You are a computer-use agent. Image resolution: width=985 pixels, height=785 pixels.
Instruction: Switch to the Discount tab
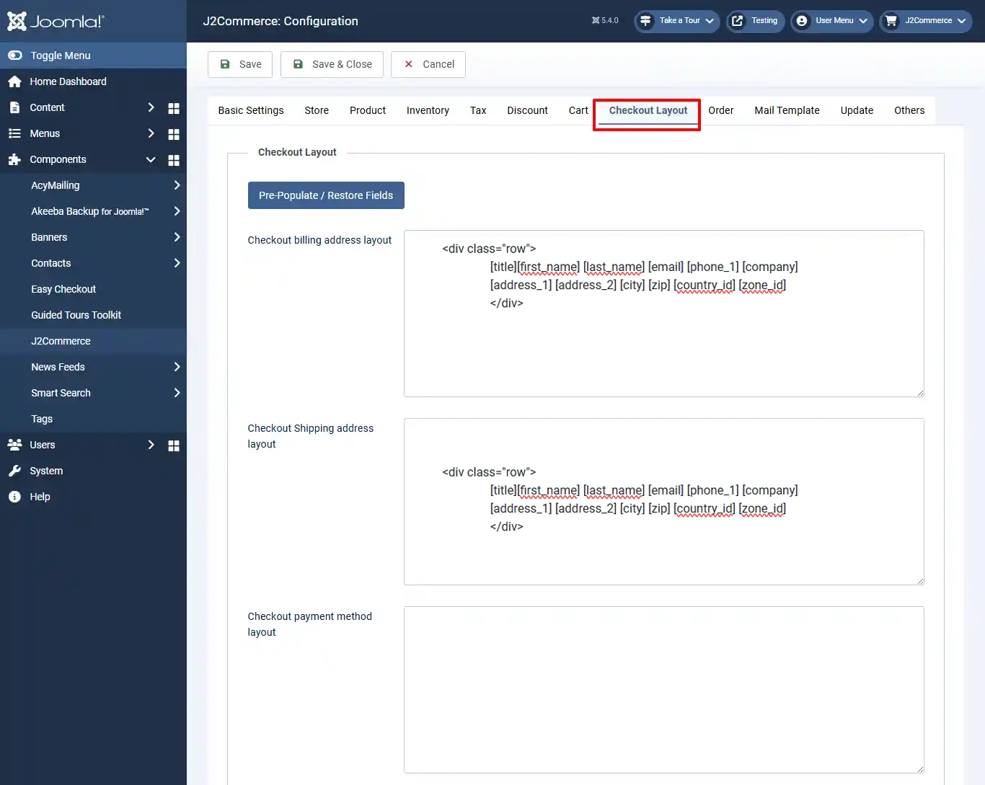(527, 110)
